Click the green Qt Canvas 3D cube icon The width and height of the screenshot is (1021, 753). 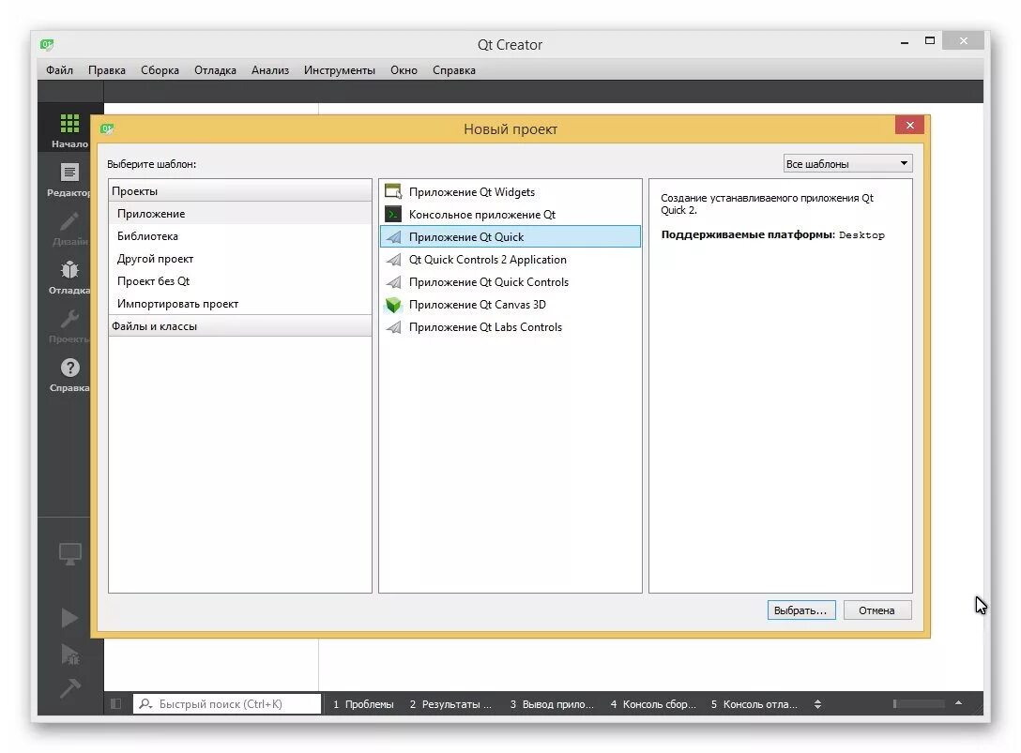click(393, 305)
